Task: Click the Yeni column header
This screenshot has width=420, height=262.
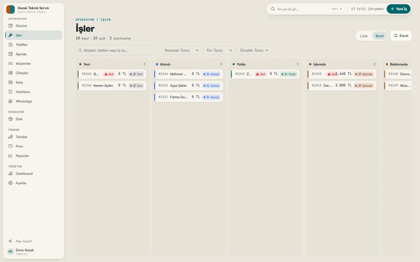Action: click(112, 64)
